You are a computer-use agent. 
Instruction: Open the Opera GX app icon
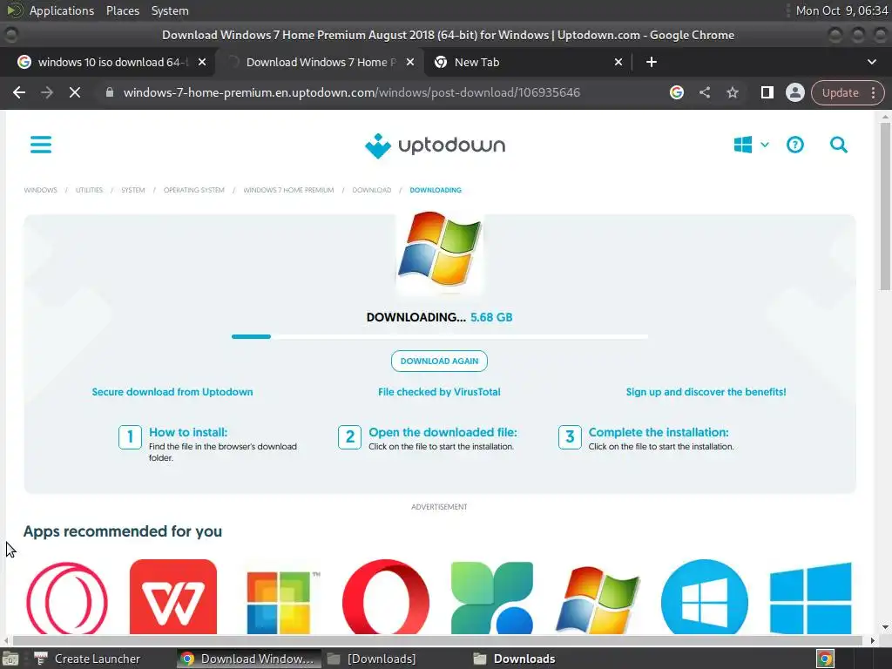[67, 598]
